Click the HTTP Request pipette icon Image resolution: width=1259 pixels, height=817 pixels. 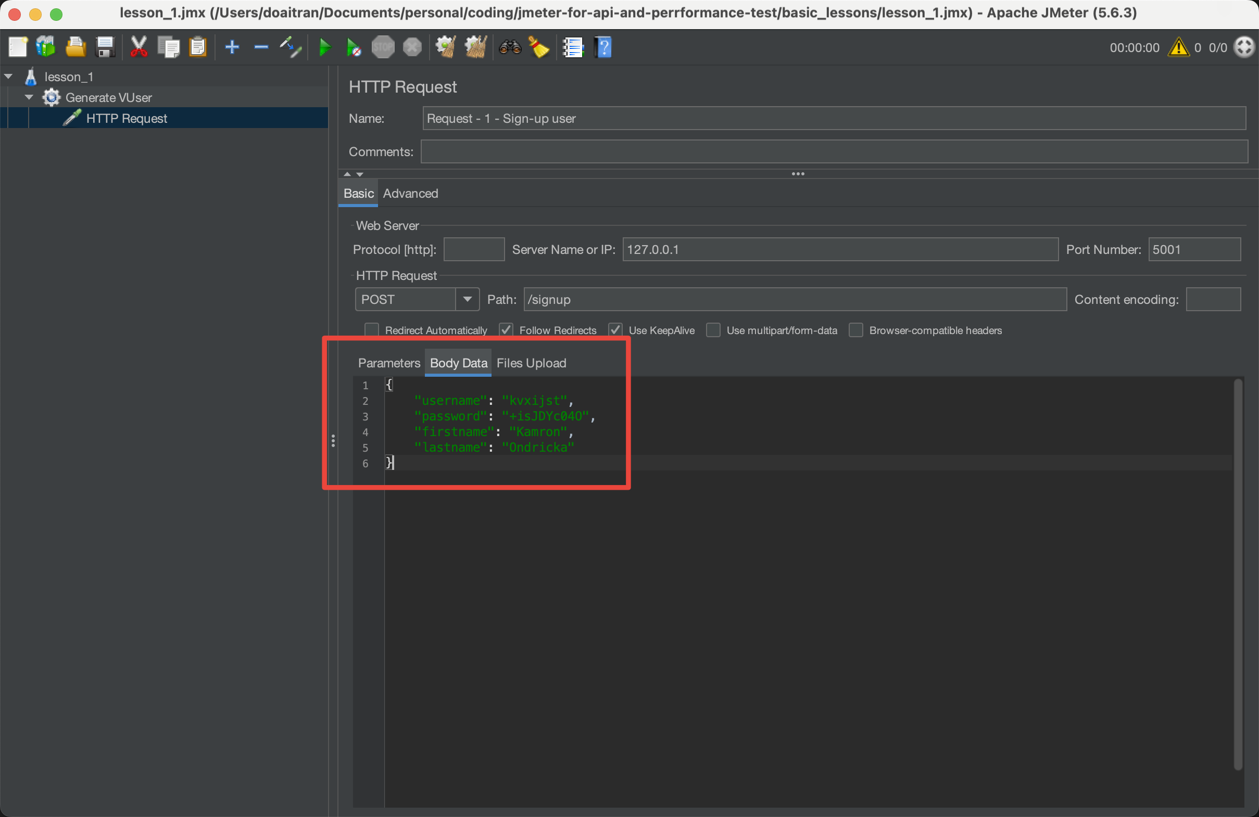[72, 118]
